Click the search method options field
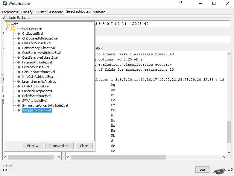This screenshot has height=176, width=234. [x=162, y=39]
